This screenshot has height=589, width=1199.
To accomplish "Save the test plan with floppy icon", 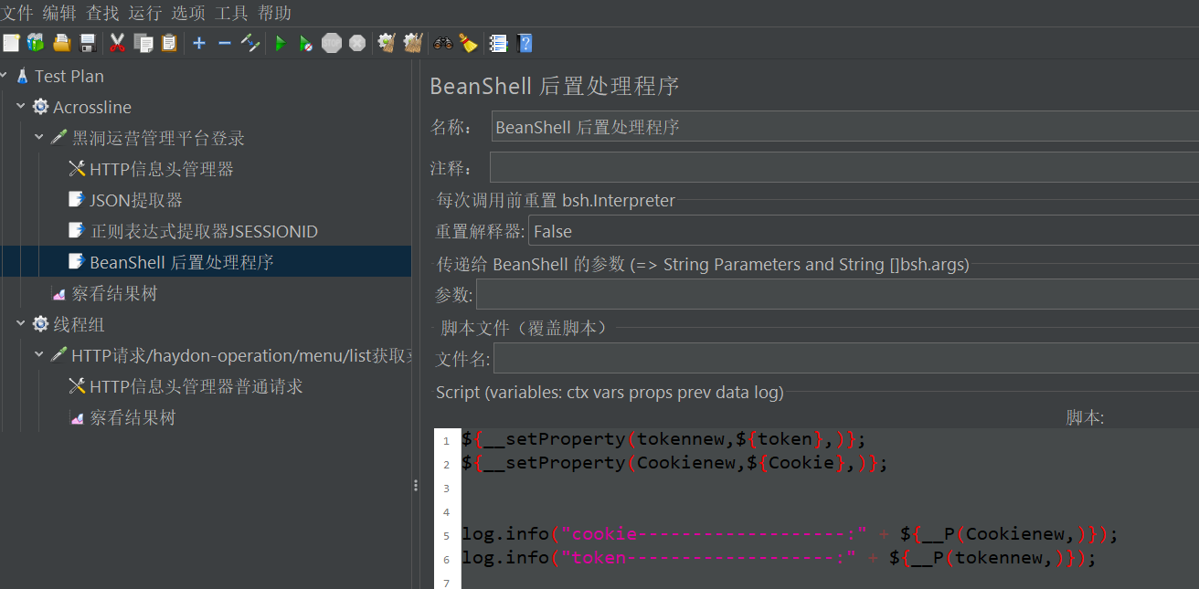I will click(88, 43).
